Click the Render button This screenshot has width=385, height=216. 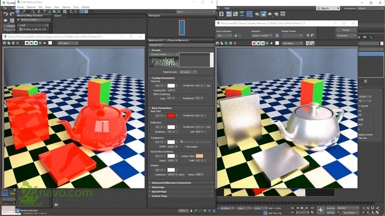pos(346,30)
